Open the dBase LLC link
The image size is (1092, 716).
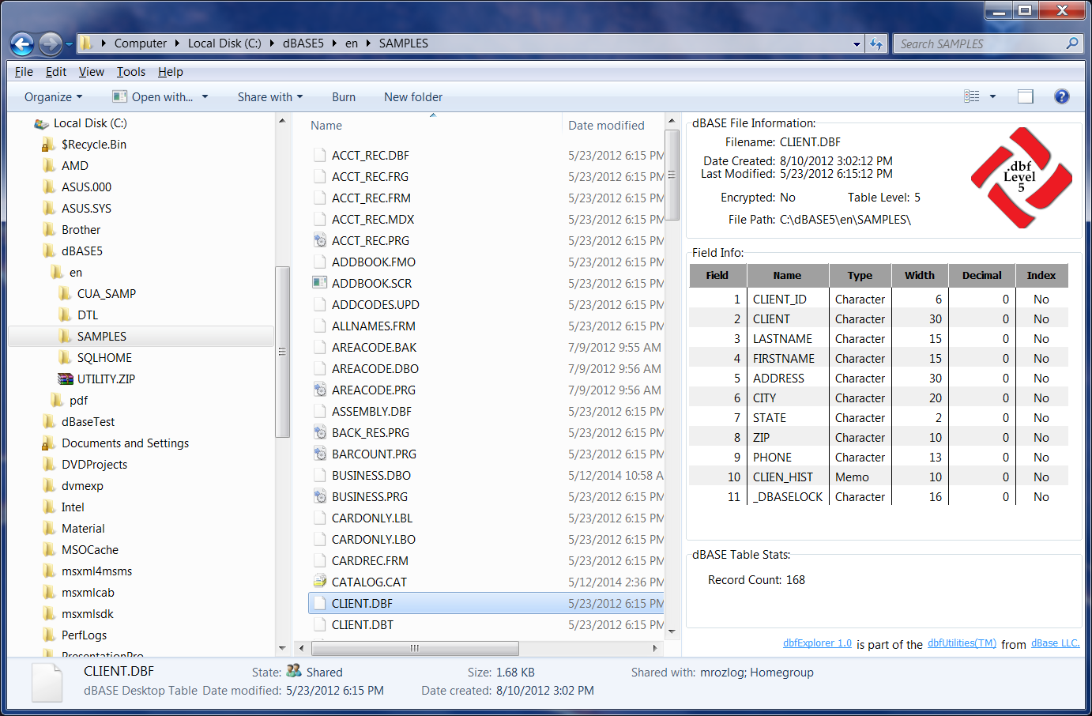click(1056, 643)
